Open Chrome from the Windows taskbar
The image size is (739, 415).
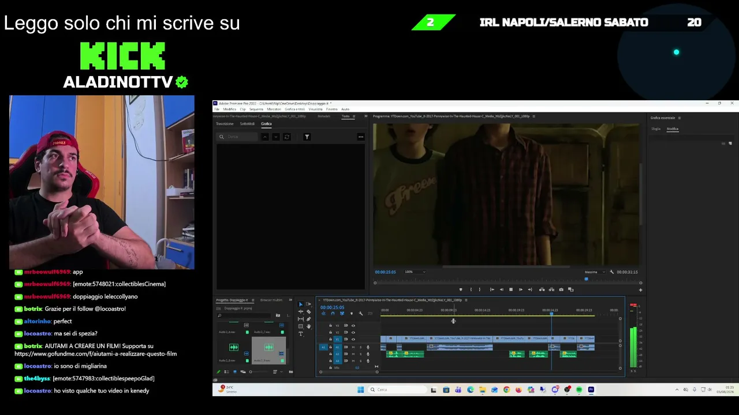[x=506, y=390]
